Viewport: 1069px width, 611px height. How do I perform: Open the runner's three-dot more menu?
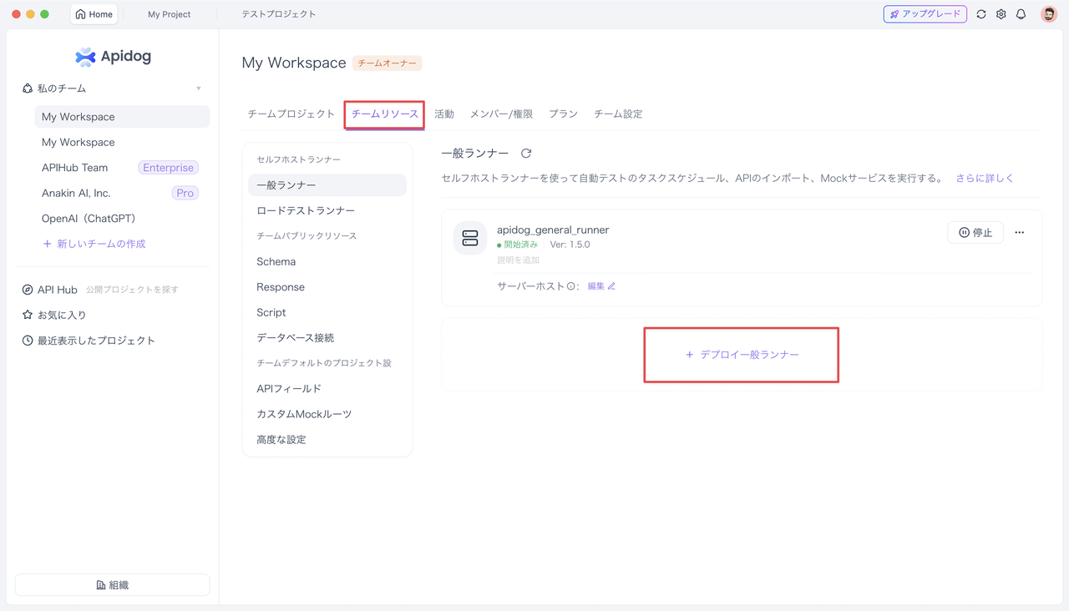(x=1019, y=233)
